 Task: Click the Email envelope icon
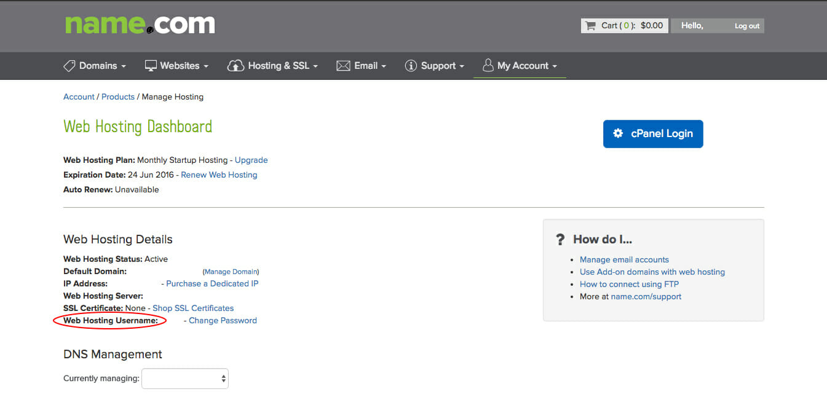click(343, 66)
